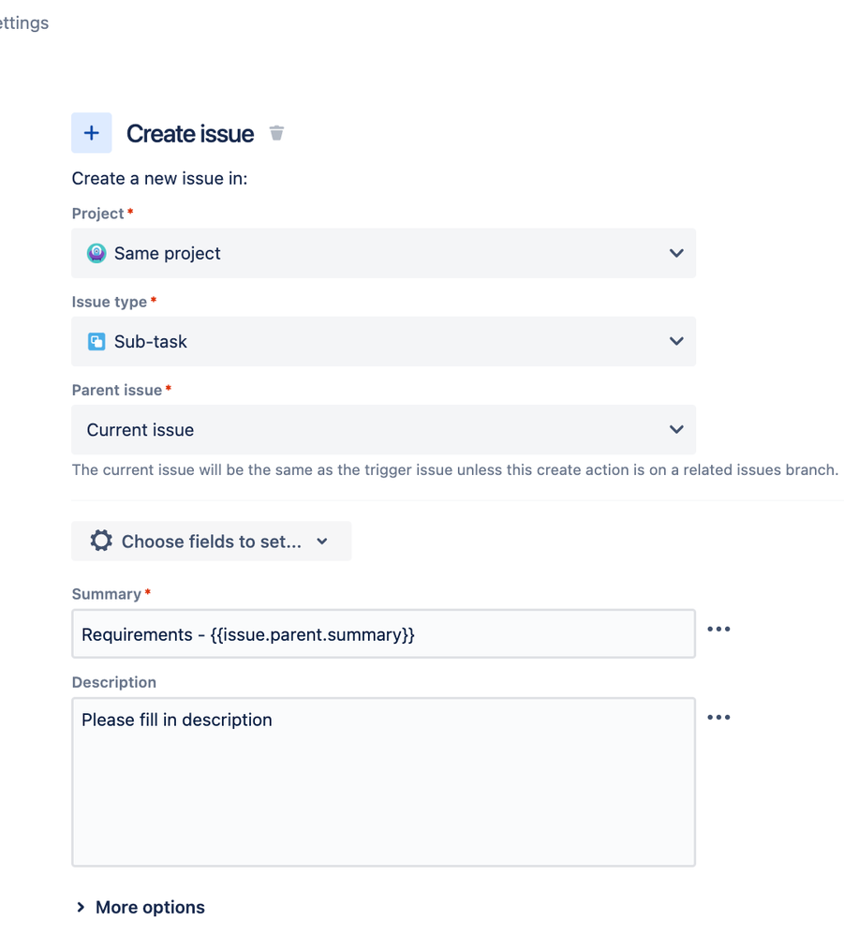Click the gear icon in Choose fields

[x=101, y=541]
